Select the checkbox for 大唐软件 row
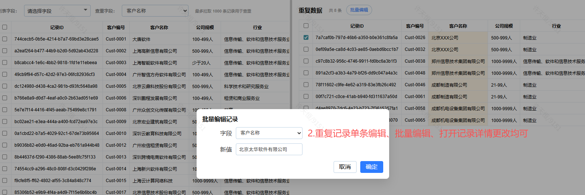The image size is (585, 195). tap(5, 39)
